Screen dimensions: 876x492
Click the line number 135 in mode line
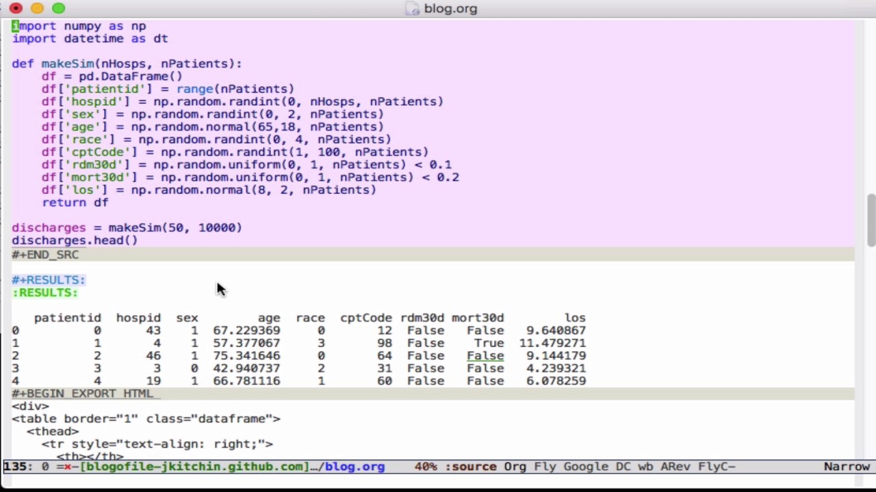[x=14, y=467]
